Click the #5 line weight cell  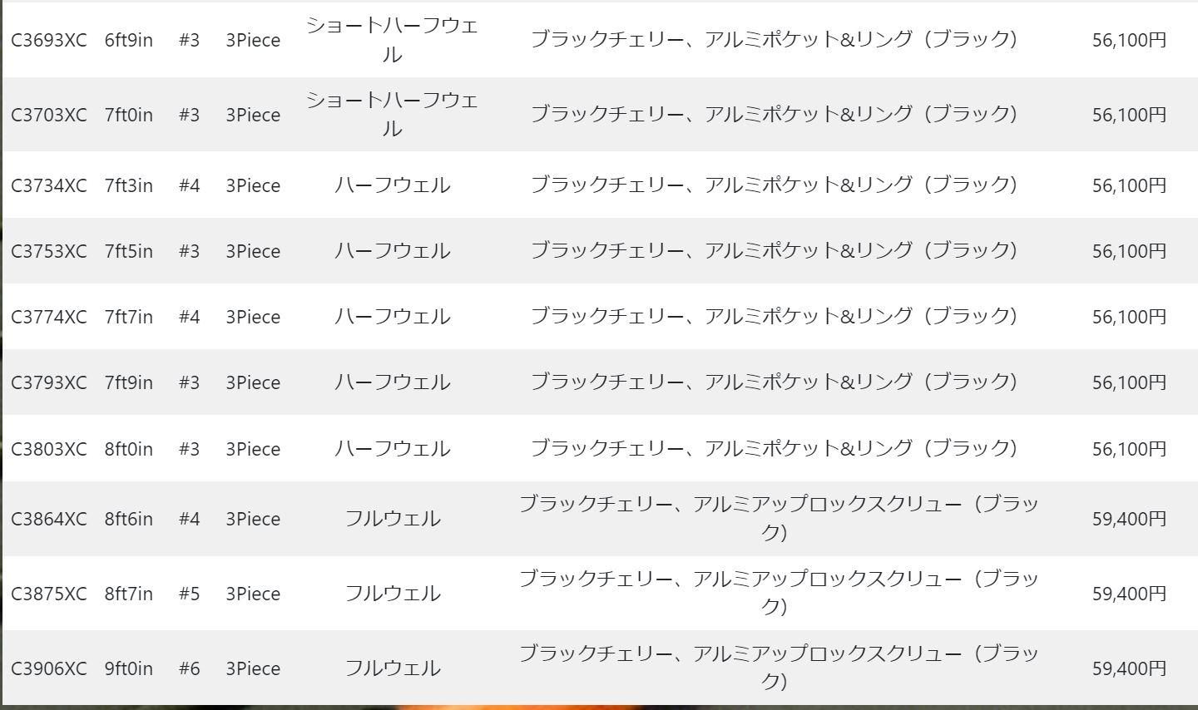pyautogui.click(x=190, y=594)
